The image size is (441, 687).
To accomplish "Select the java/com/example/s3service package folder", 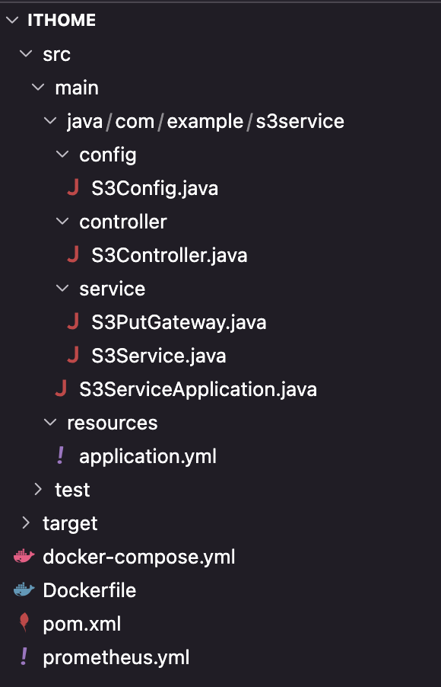I will click(205, 121).
